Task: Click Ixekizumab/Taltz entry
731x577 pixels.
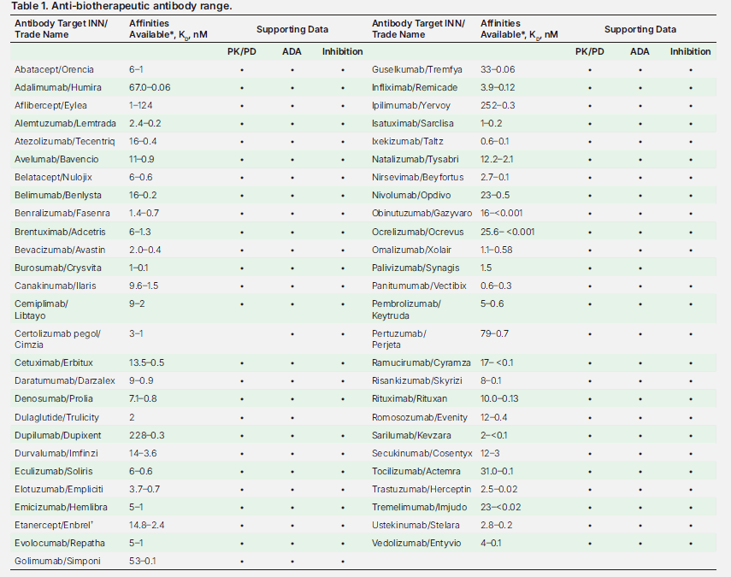Action: pyautogui.click(x=408, y=141)
